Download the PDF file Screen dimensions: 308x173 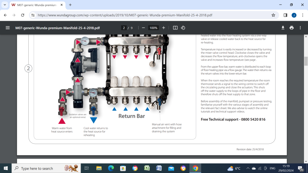[283, 28]
